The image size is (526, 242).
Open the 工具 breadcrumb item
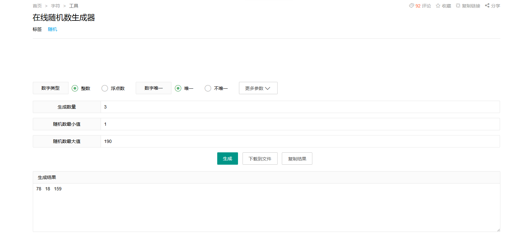[74, 6]
